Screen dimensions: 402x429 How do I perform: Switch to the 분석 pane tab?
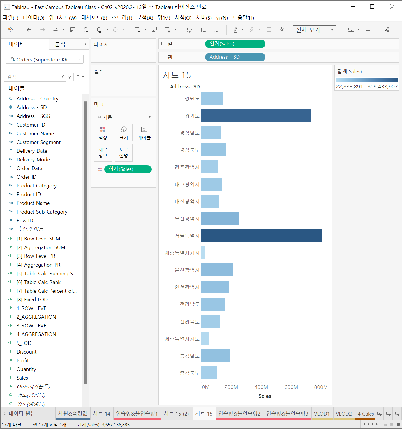pos(60,44)
